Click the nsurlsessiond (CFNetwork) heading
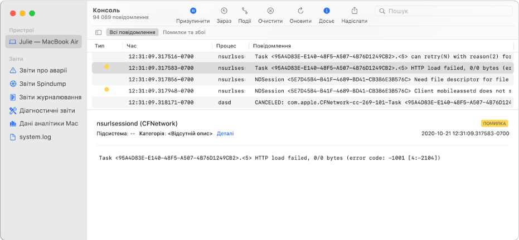519x240 pixels. [x=137, y=124]
